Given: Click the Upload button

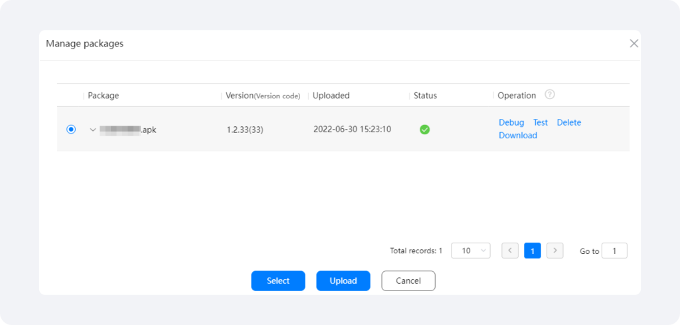Looking at the screenshot, I should [343, 280].
